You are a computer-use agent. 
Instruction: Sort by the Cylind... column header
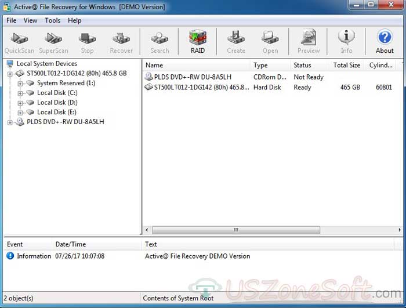pos(380,66)
